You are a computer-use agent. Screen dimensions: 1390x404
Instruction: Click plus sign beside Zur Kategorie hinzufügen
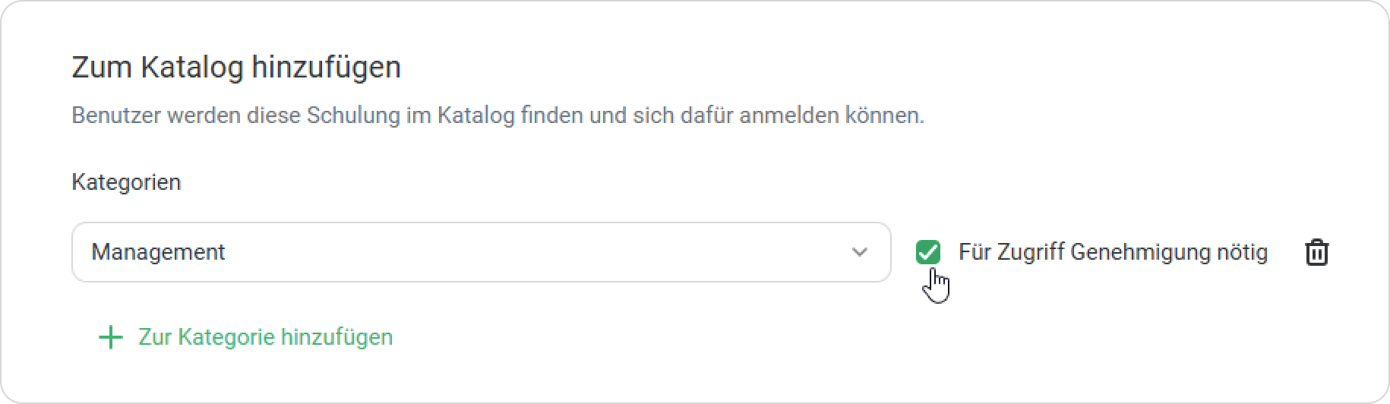click(x=111, y=337)
